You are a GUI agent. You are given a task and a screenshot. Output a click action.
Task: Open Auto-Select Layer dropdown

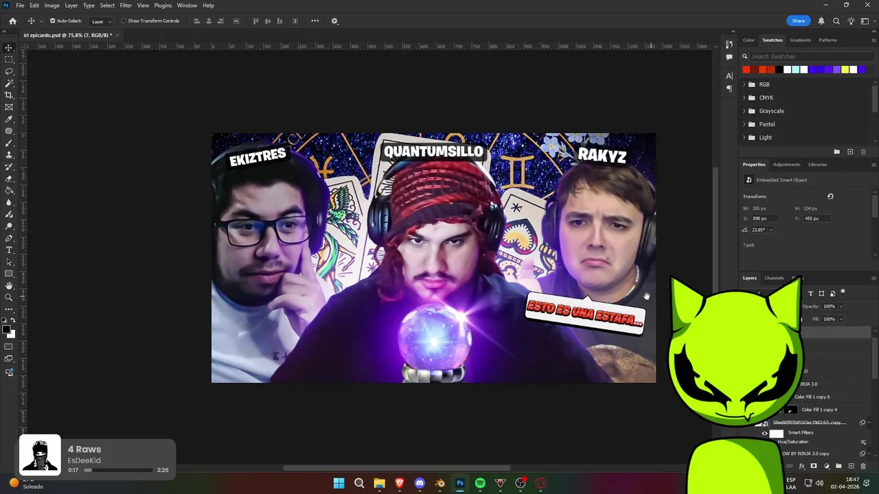(x=101, y=21)
